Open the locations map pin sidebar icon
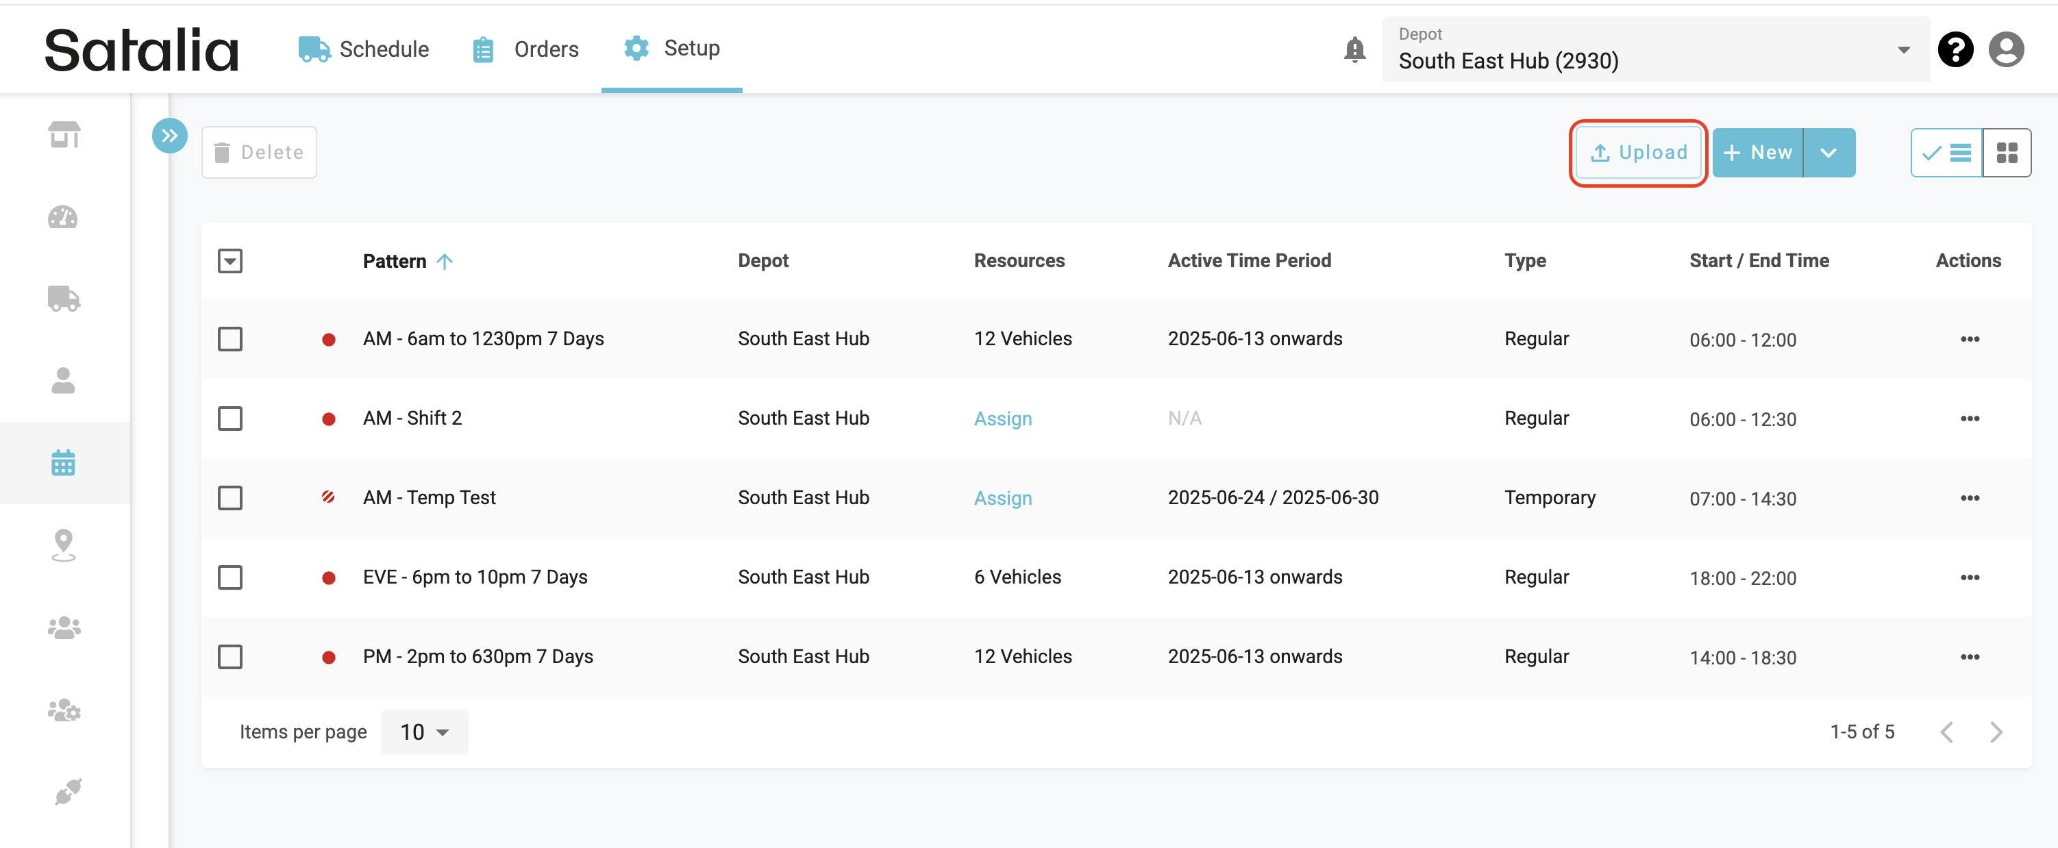 tap(63, 545)
